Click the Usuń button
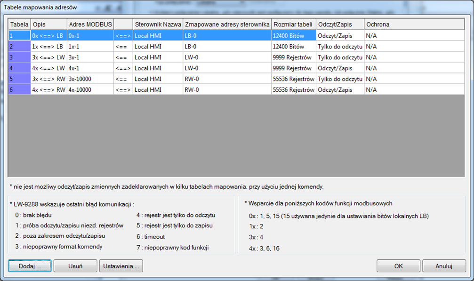The height and width of the screenshot is (281, 474). click(x=75, y=266)
